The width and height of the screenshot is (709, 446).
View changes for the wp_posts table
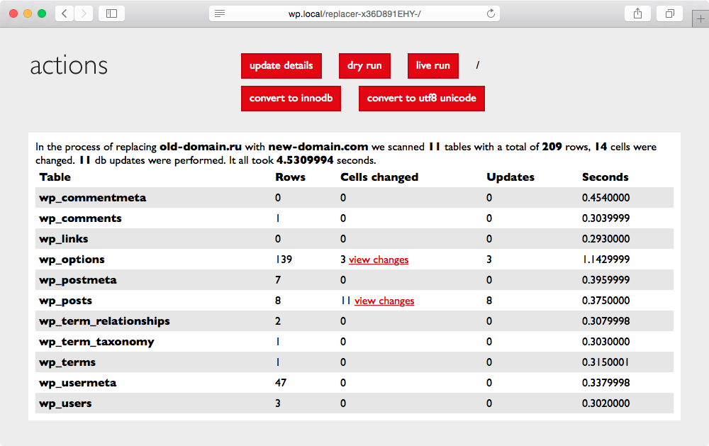click(384, 301)
